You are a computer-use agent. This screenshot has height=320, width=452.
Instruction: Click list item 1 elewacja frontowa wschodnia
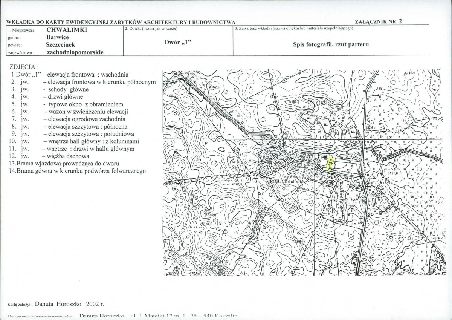point(70,75)
